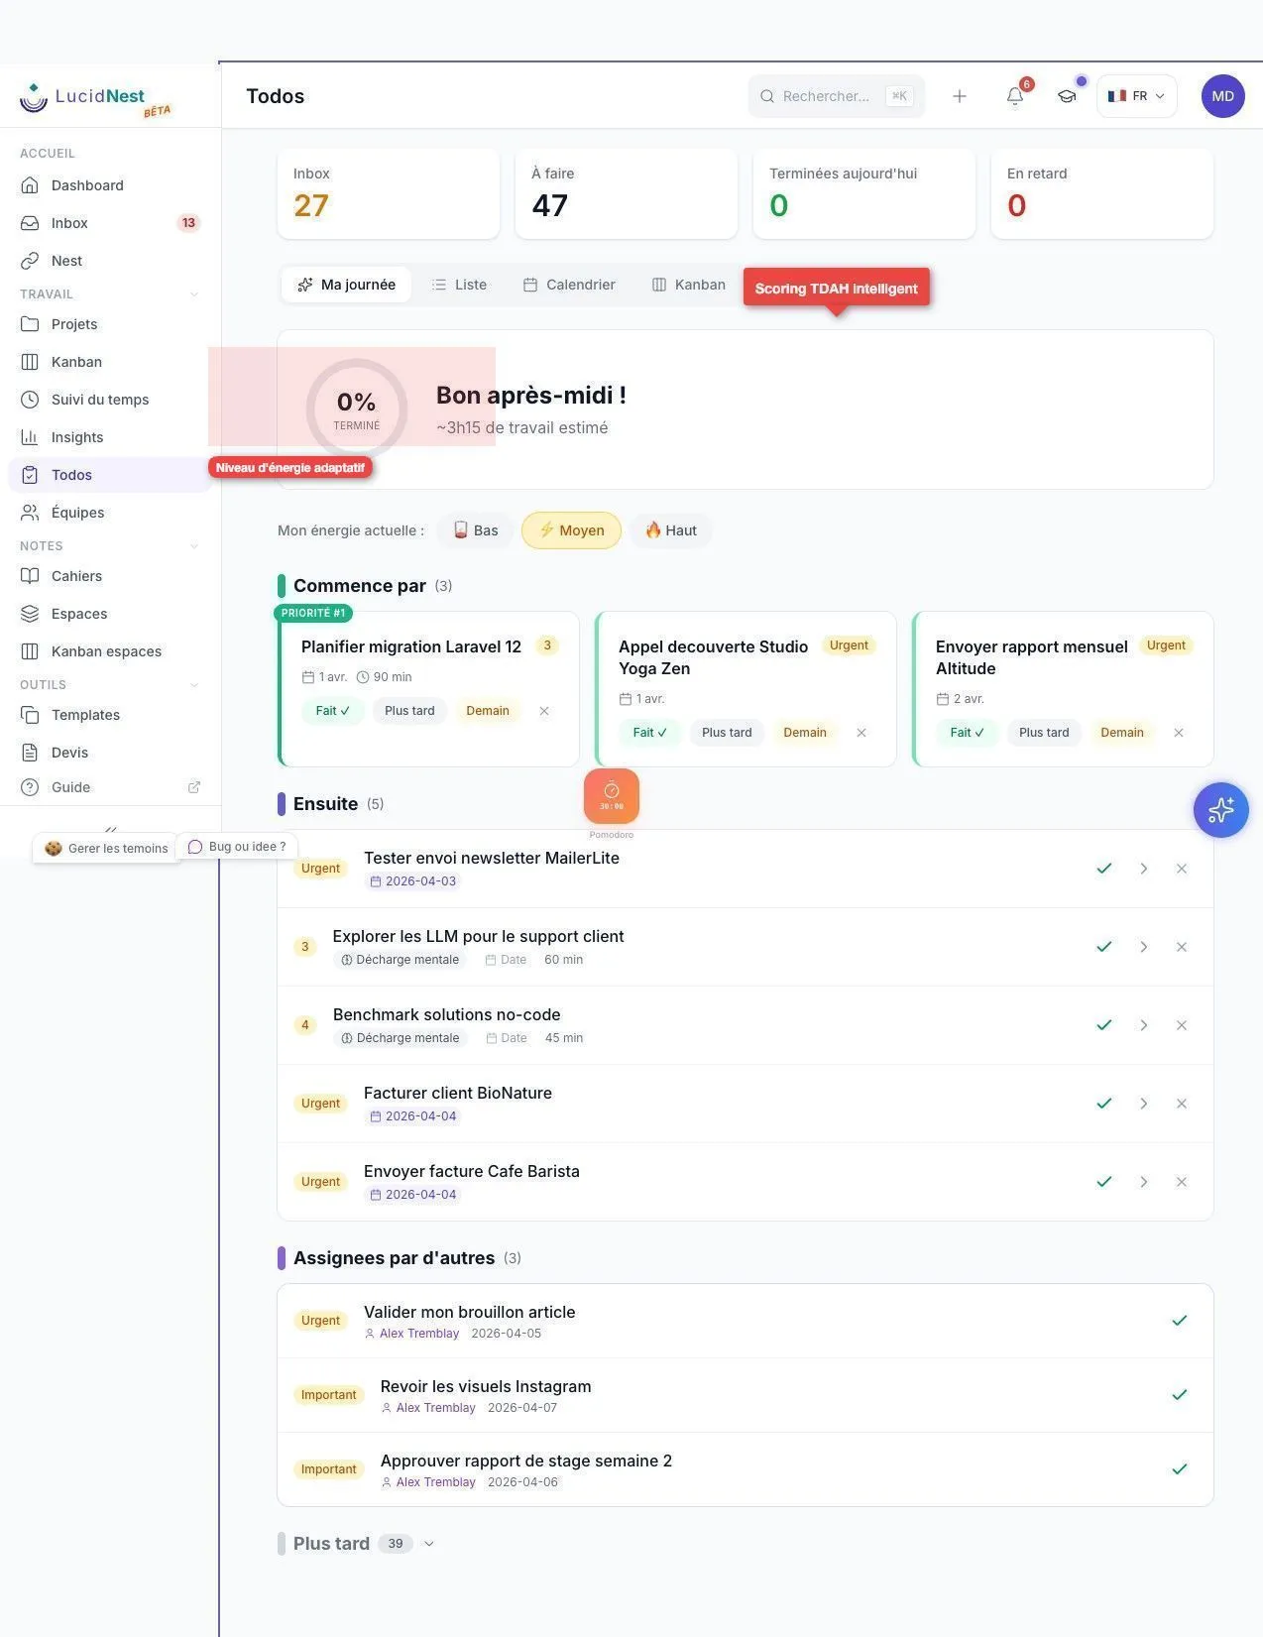Set current energy to Haut

(x=671, y=530)
